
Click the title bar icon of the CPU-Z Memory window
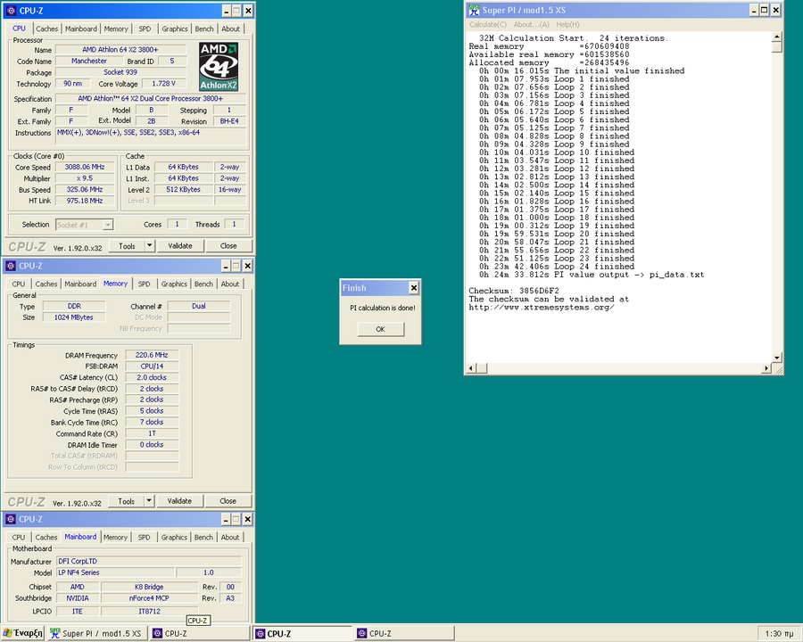pos(10,266)
